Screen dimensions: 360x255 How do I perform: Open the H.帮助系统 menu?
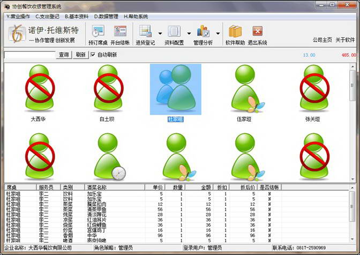tap(136, 17)
